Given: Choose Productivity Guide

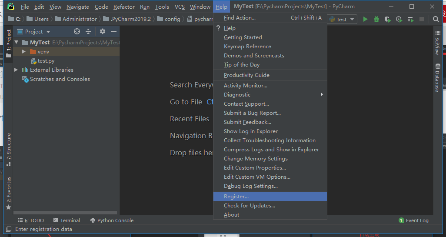Looking at the screenshot, I should tap(270, 75).
